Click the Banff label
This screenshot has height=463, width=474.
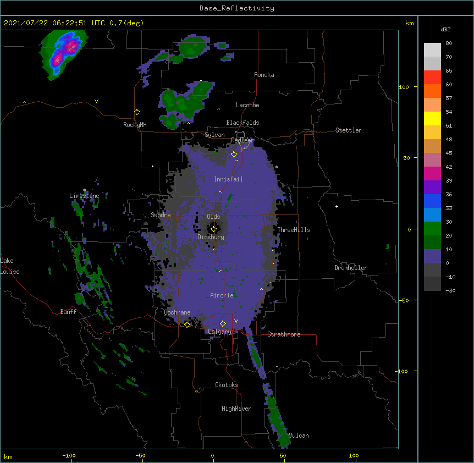pos(68,312)
